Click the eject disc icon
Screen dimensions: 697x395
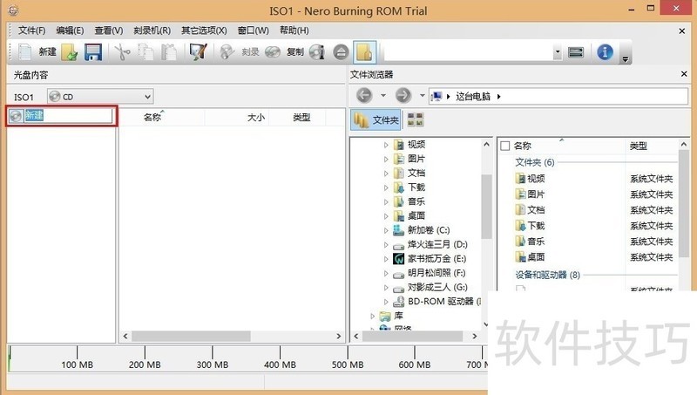click(x=341, y=52)
